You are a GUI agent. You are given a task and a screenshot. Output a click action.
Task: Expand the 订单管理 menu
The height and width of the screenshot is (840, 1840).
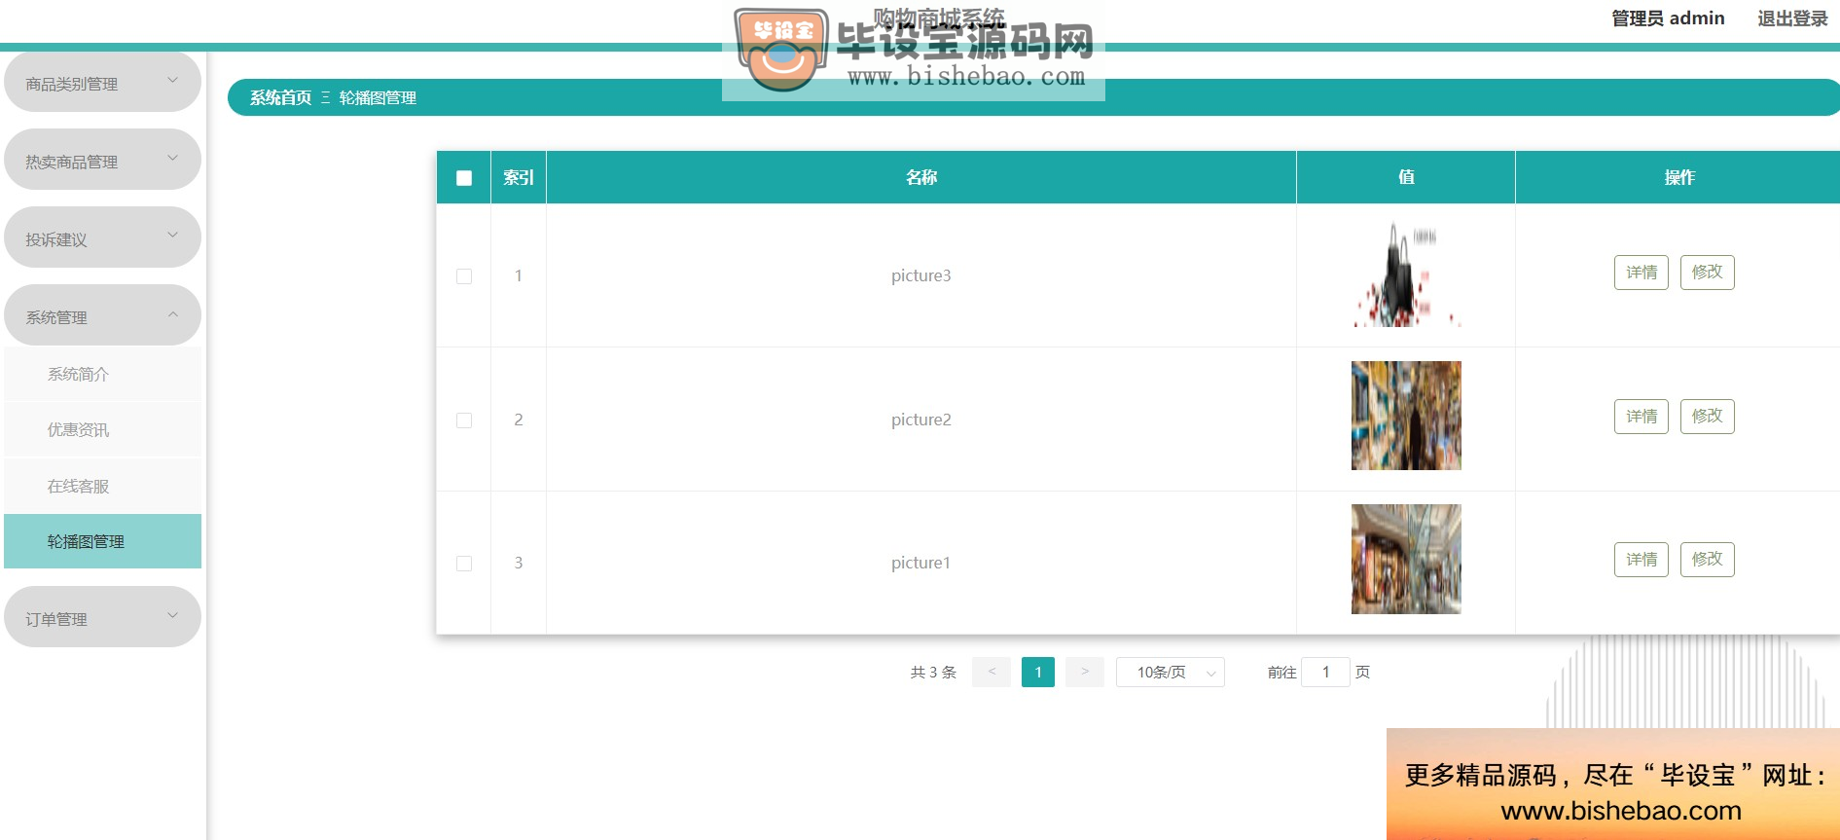coord(102,617)
